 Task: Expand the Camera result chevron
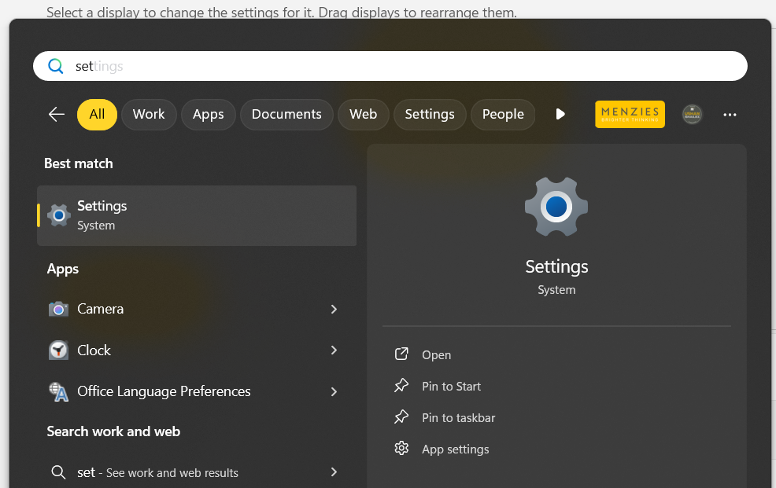[x=334, y=310]
